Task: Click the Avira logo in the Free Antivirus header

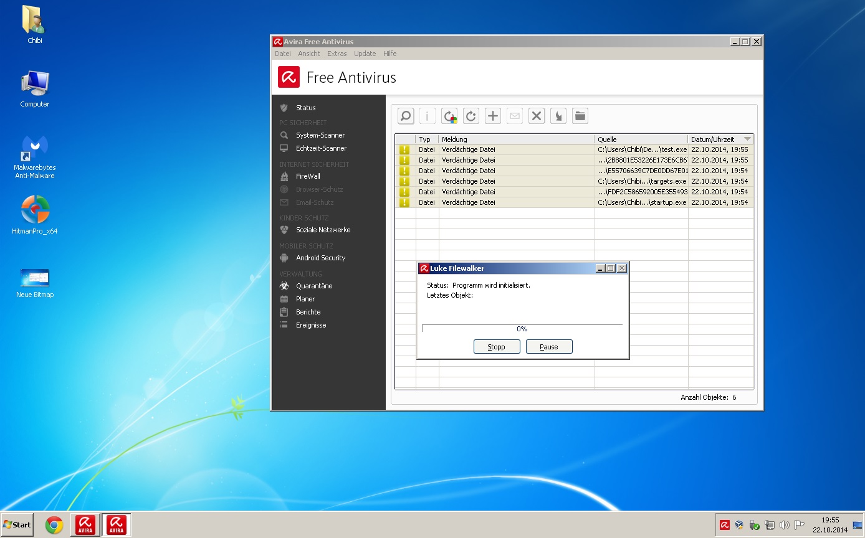Action: tap(289, 77)
